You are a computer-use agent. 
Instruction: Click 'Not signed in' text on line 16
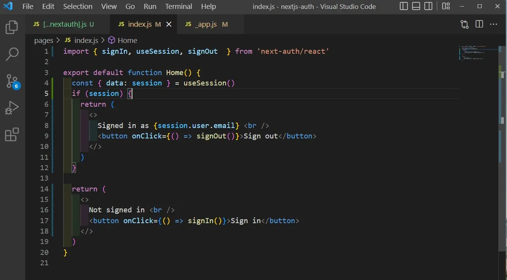pos(117,210)
